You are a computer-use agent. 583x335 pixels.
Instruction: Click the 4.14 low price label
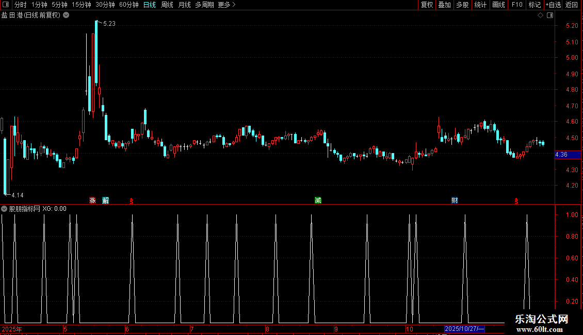18,195
